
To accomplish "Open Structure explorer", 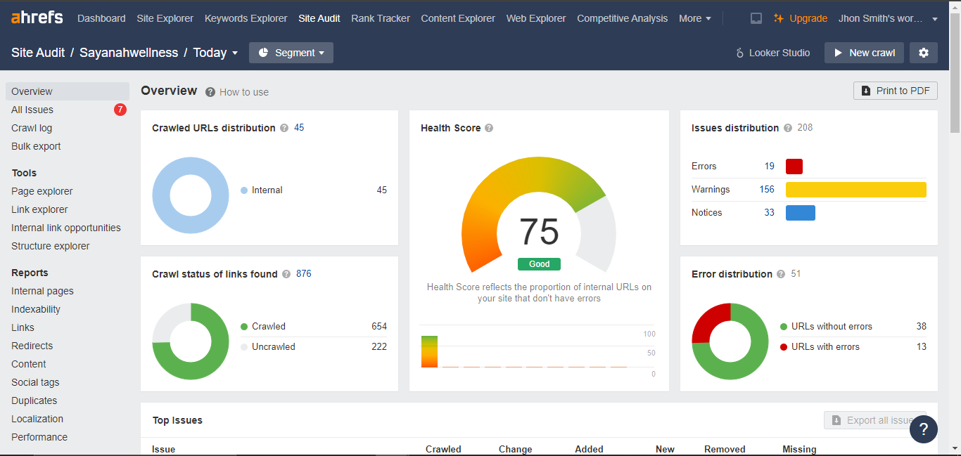I will pyautogui.click(x=51, y=246).
